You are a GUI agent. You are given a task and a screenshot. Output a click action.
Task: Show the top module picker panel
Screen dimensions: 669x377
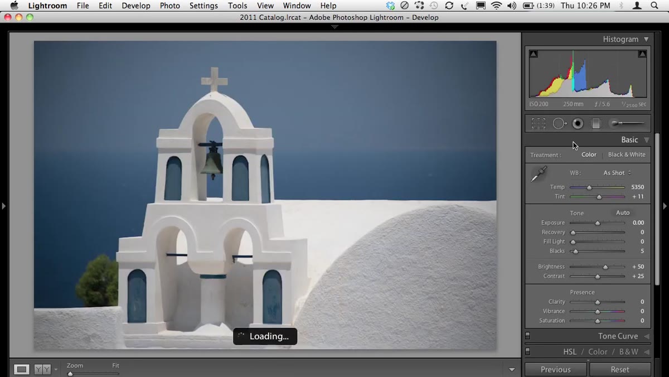(x=334, y=27)
